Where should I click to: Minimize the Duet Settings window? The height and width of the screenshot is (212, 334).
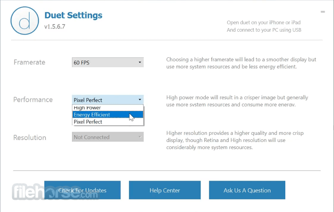(323, 12)
